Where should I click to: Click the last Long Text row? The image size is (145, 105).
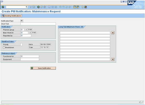[85, 59]
